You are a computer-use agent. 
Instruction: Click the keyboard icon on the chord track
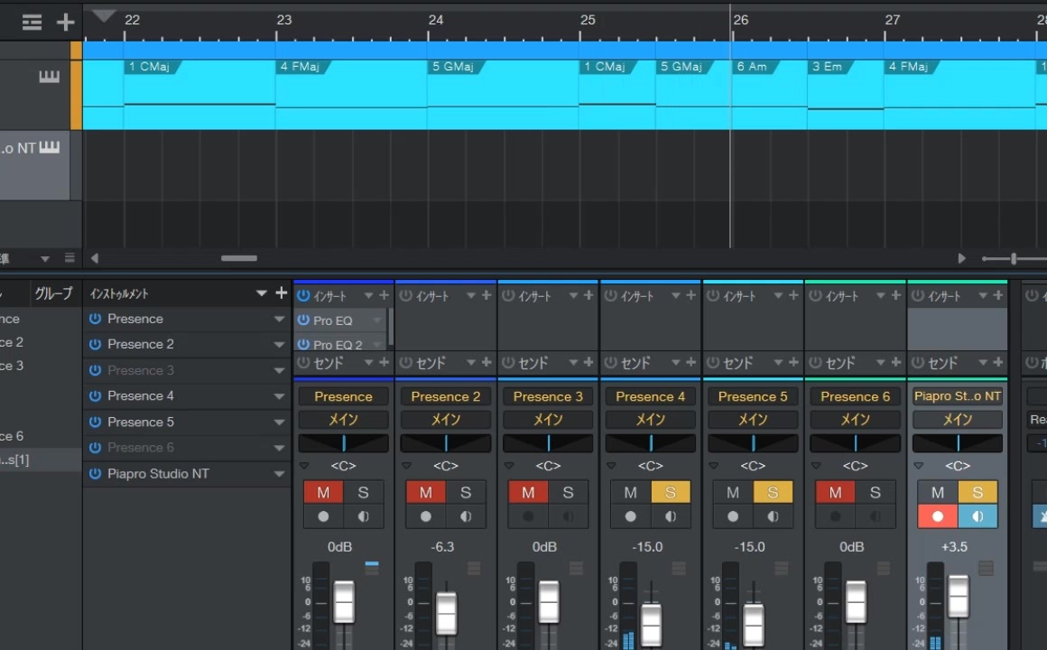tap(49, 77)
